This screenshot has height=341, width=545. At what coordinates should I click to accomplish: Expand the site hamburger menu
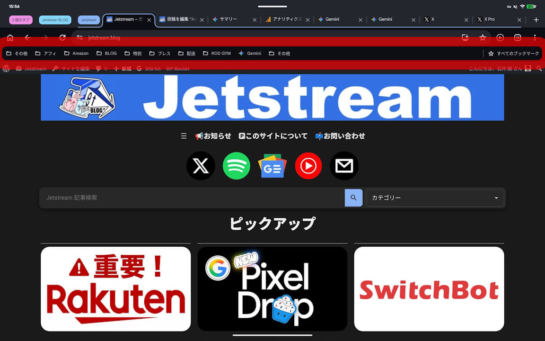coord(184,136)
